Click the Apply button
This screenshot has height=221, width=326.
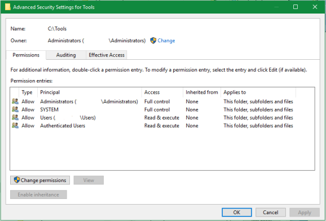click(x=305, y=213)
